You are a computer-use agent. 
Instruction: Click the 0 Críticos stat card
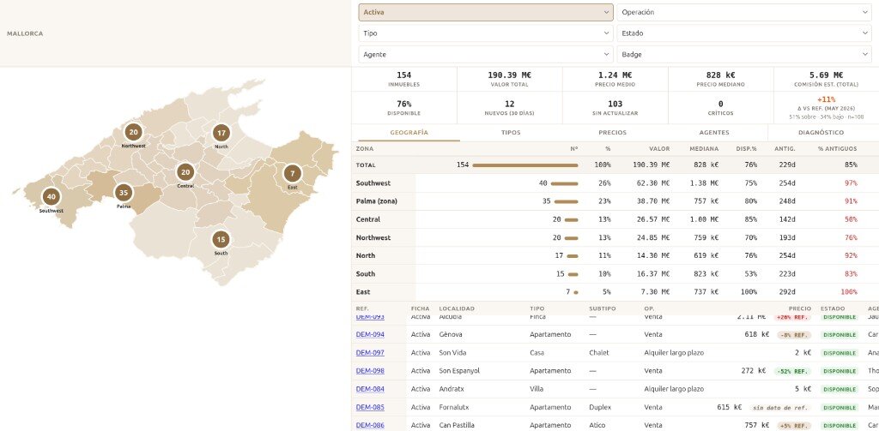click(x=720, y=108)
